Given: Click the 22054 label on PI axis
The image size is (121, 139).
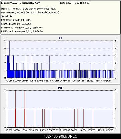Looking at the screenshot, I should pyautogui.click(x=18, y=81).
